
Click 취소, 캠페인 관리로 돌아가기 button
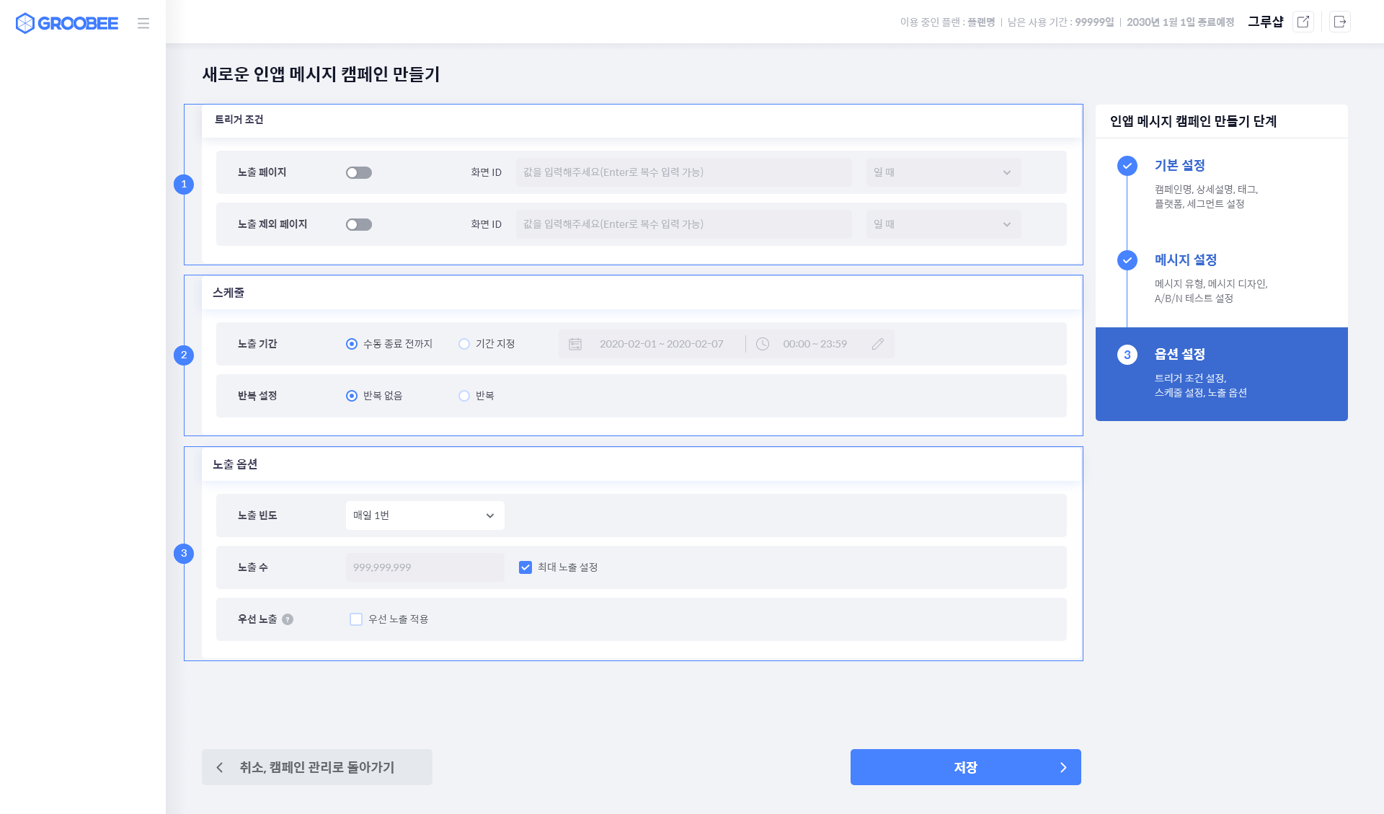coord(317,767)
